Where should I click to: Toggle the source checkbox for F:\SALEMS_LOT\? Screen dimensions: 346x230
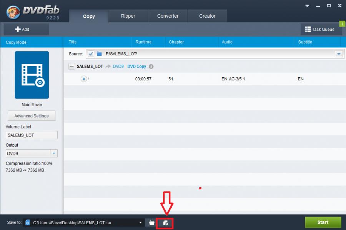coord(91,53)
